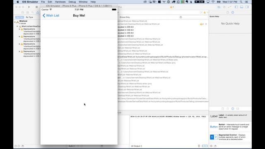Image resolution: width=265 pixels, height=149 pixels.
Task: Go to next issue in jump bar
Action: click(207, 12)
